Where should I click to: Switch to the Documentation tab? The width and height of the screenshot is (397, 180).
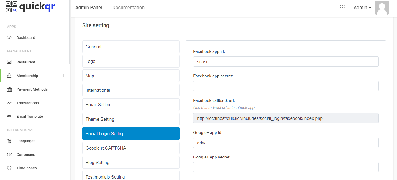coord(128,7)
